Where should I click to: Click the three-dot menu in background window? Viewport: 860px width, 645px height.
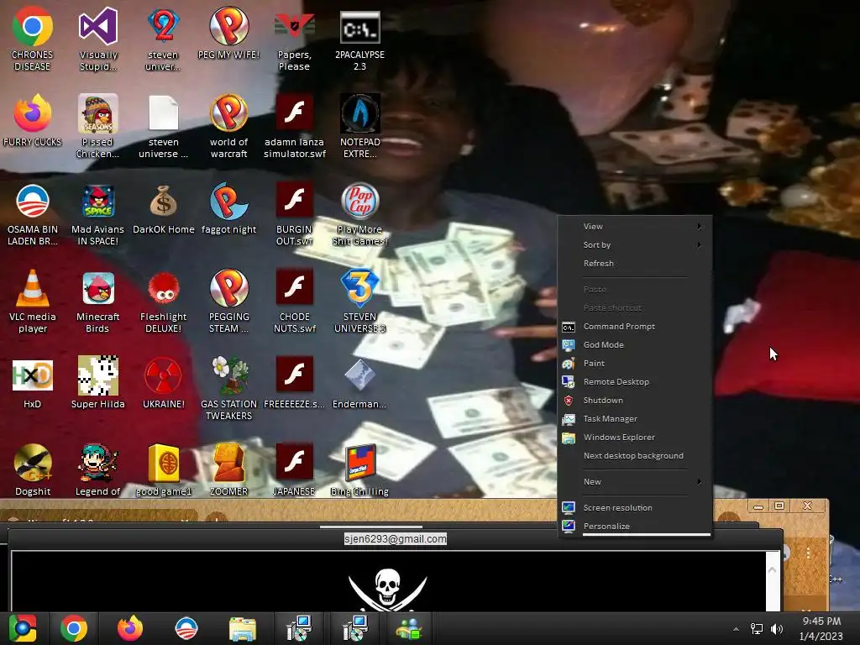(x=809, y=553)
